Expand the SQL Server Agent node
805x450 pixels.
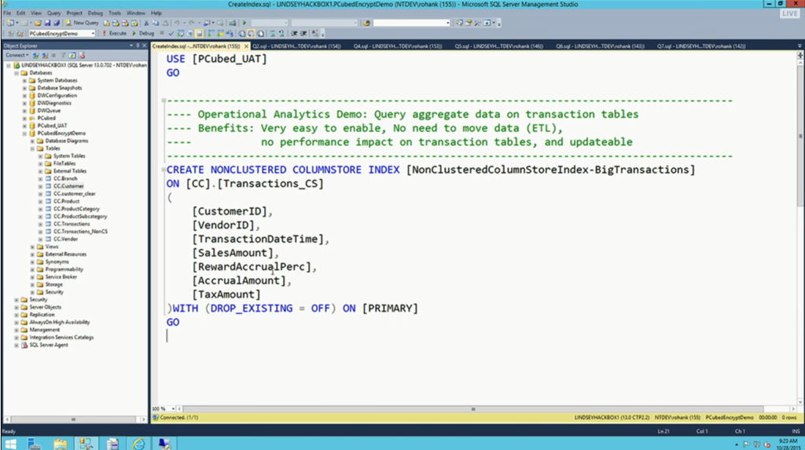(x=17, y=346)
